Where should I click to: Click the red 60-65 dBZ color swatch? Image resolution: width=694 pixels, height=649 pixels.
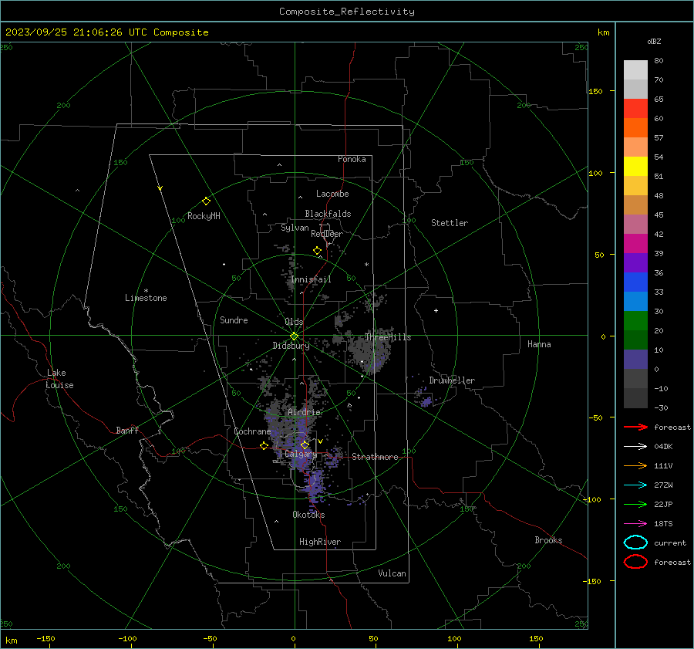click(x=635, y=108)
